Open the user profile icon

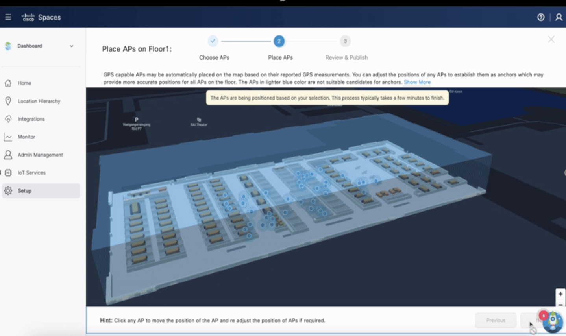tap(559, 17)
